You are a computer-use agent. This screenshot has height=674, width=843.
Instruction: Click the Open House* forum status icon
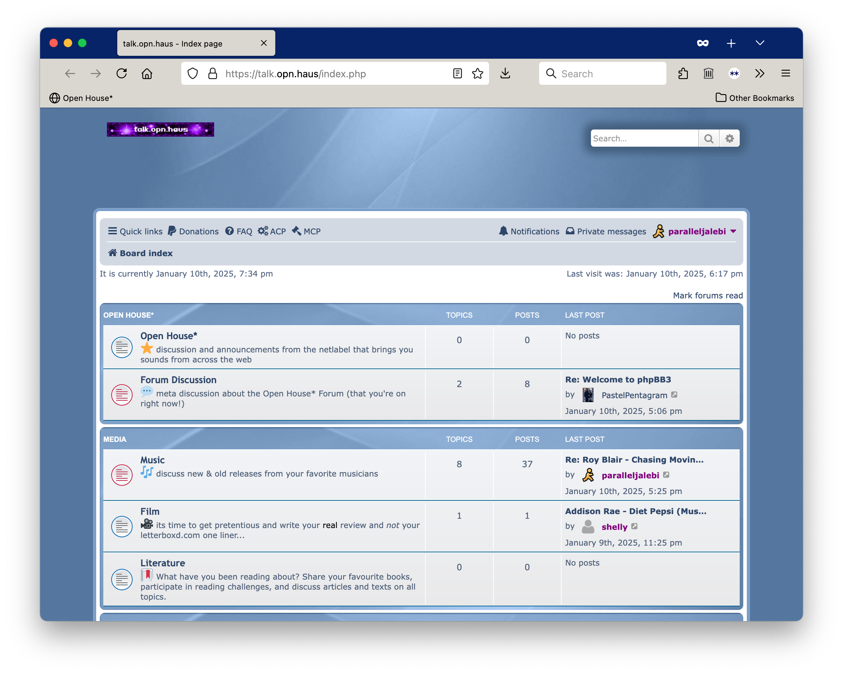coord(122,347)
